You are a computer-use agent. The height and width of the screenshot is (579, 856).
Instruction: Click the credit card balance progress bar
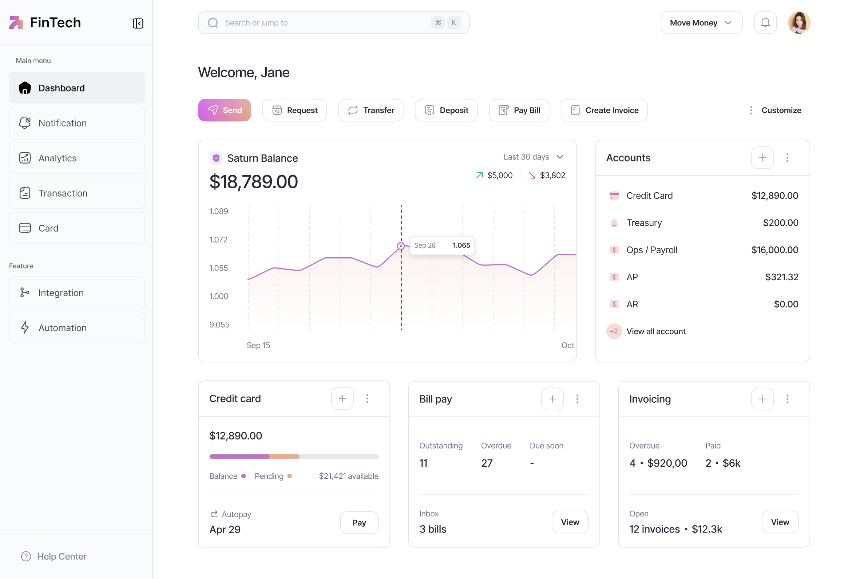click(294, 457)
